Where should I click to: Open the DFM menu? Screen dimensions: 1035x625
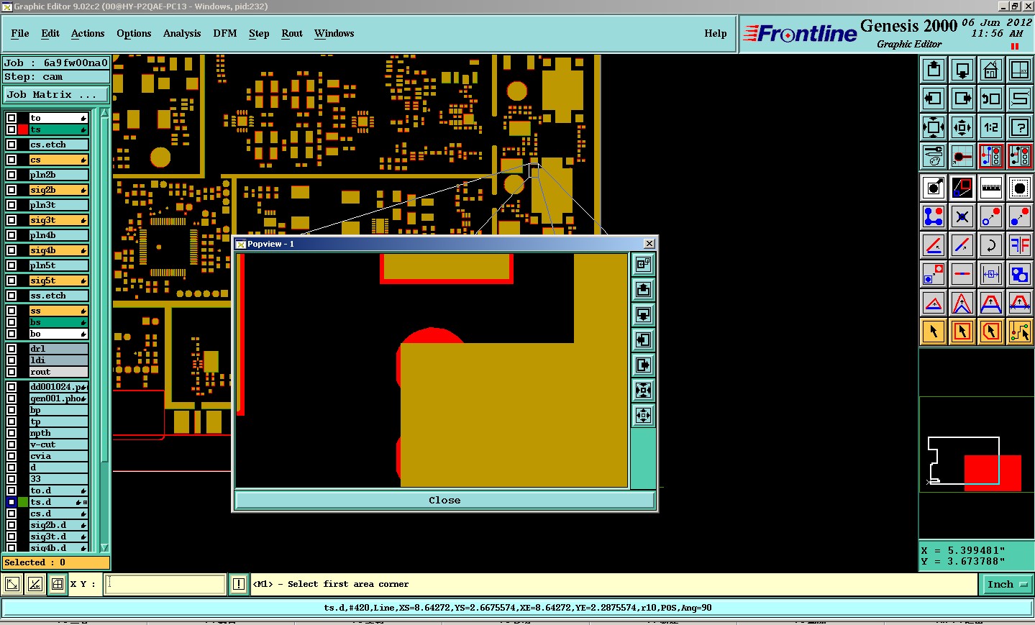224,34
